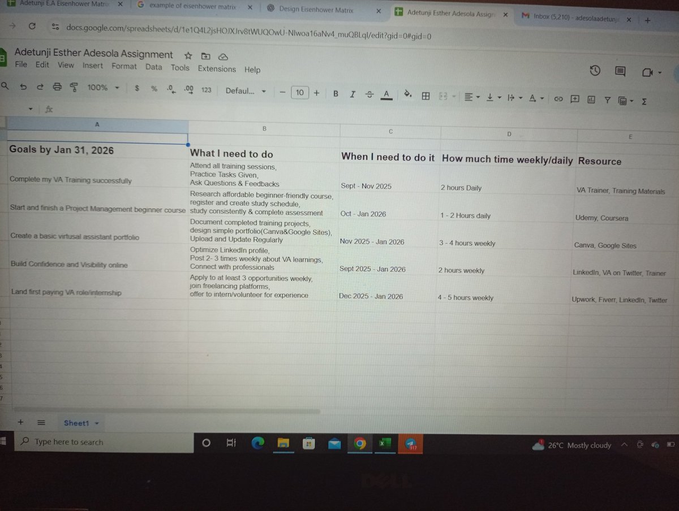Viewport: 679px width, 511px height.
Task: Toggle strikethrough formatting
Action: [369, 94]
